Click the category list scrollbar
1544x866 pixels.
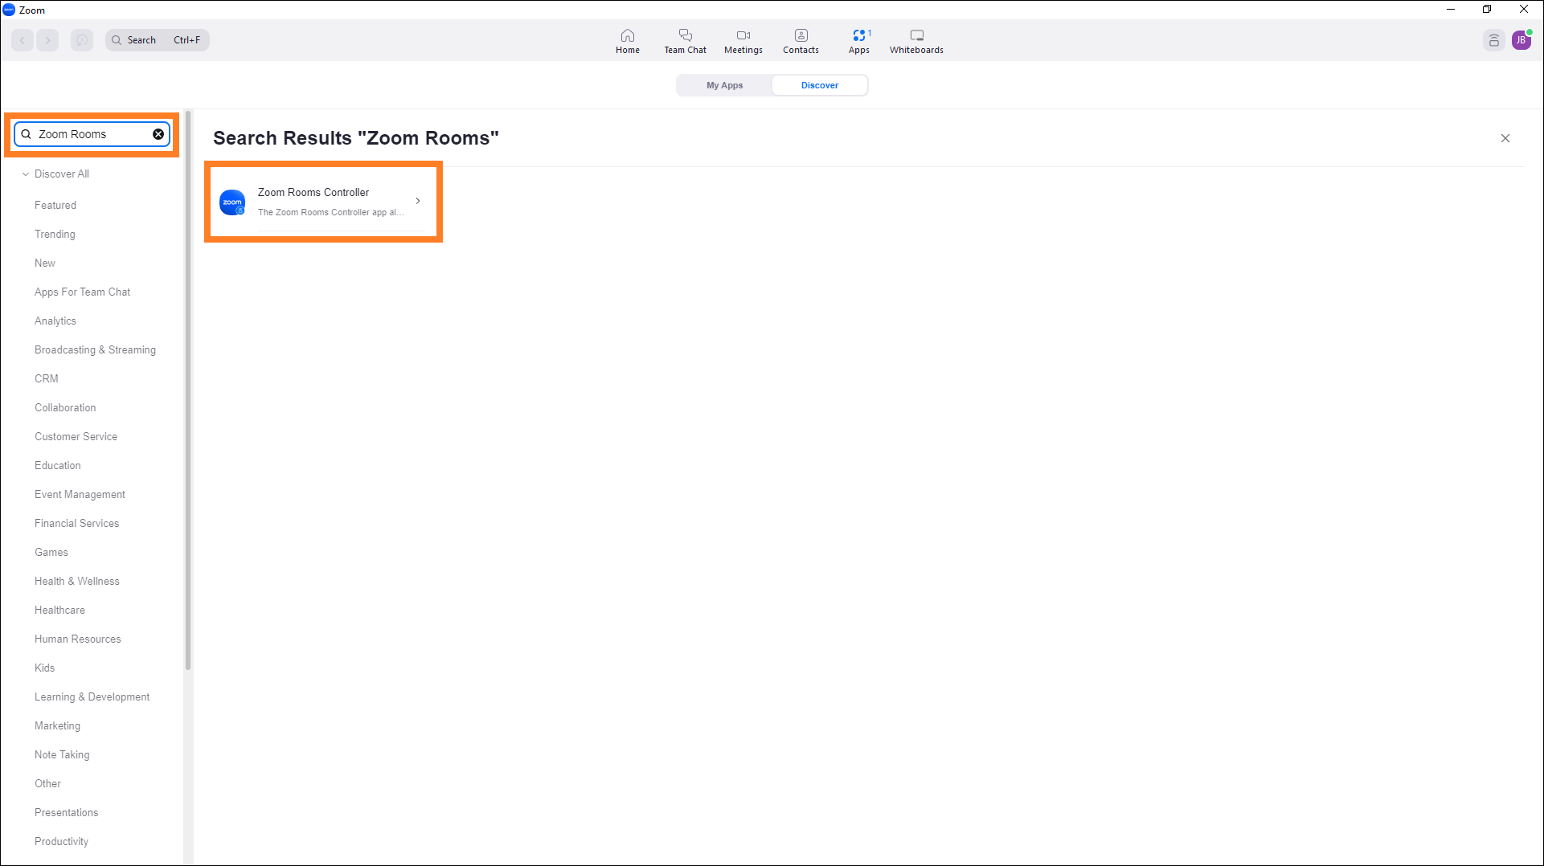(x=188, y=390)
